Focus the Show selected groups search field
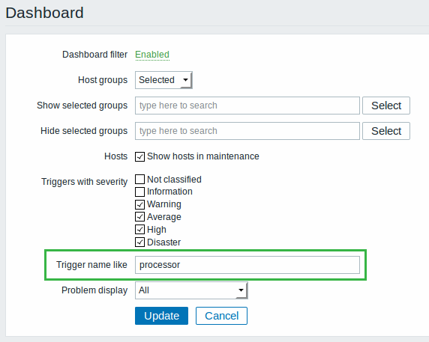Screen dimensions: 429x342 (247, 106)
